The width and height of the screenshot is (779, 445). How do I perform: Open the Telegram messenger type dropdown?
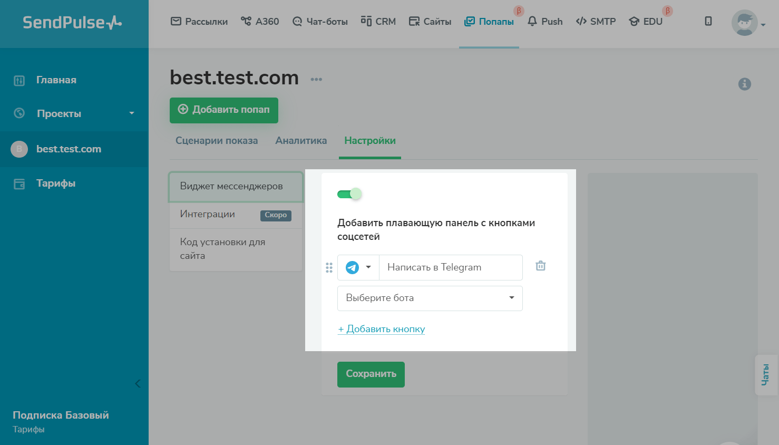[358, 267]
